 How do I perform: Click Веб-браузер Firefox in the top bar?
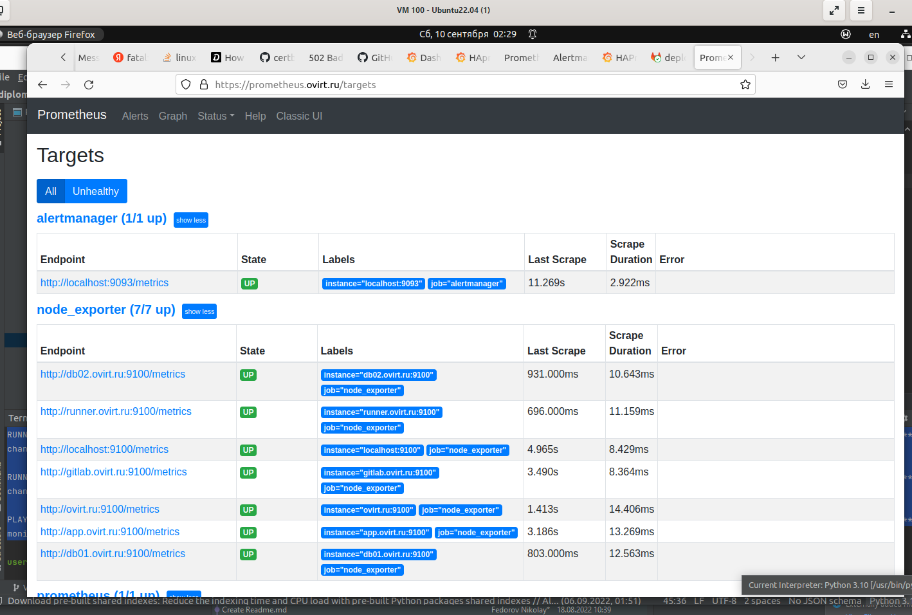(x=51, y=35)
